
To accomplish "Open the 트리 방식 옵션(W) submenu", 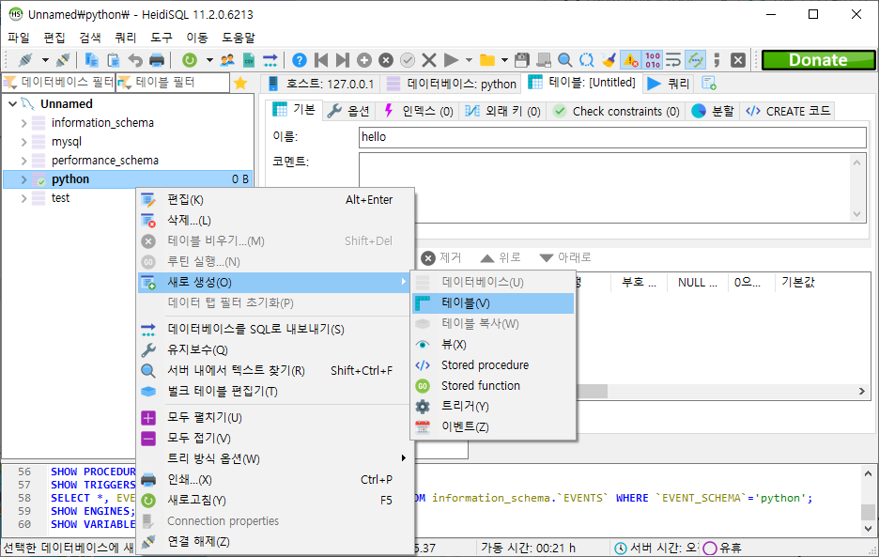I will pyautogui.click(x=276, y=458).
